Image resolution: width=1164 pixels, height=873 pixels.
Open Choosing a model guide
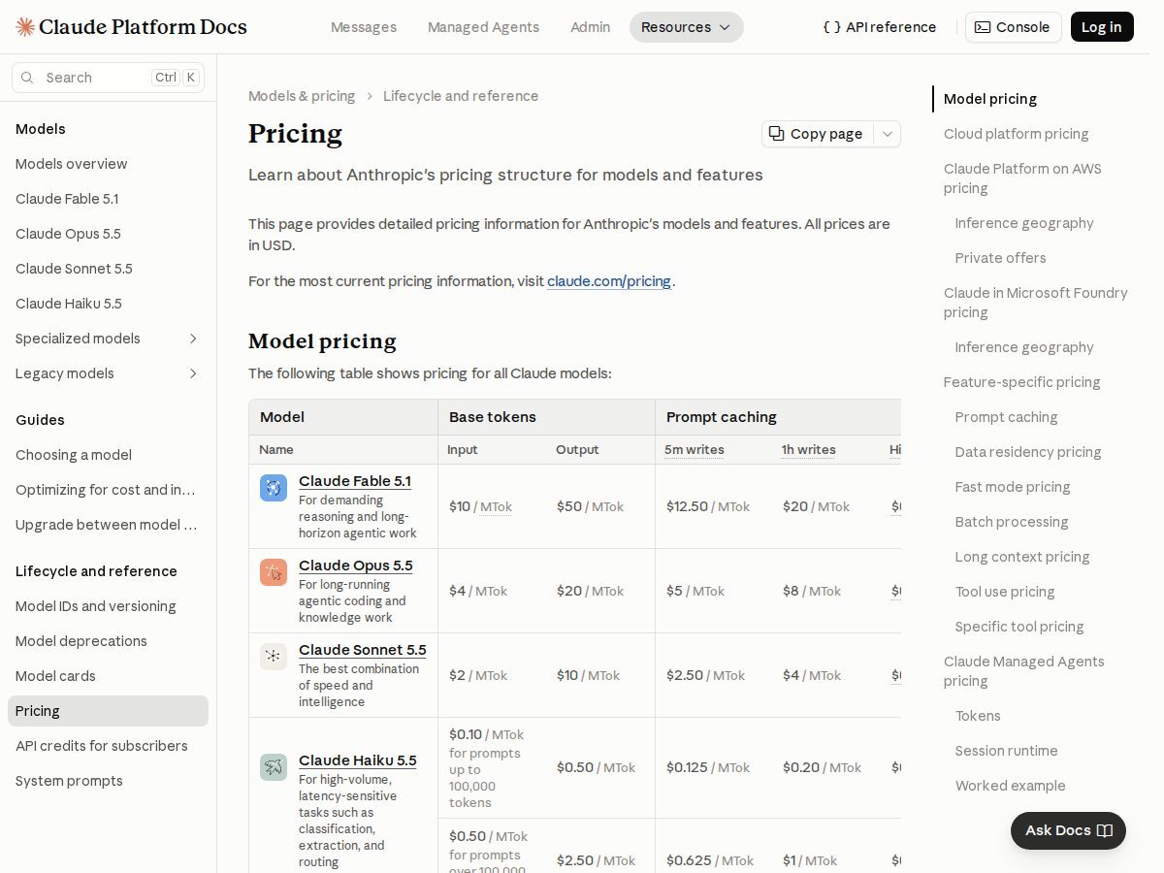coord(108,455)
